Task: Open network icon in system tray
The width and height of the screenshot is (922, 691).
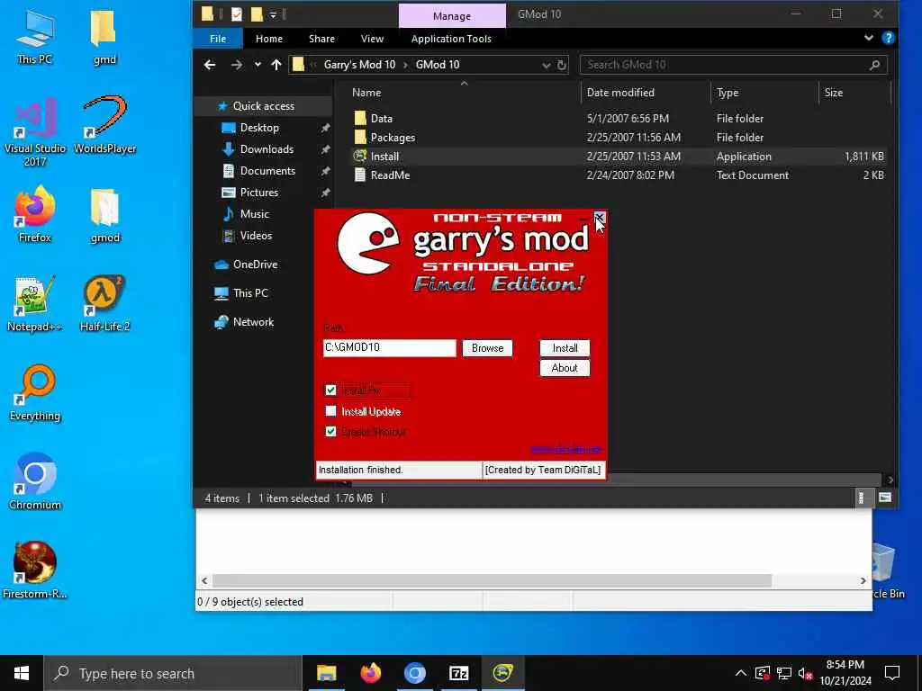Action: [784, 673]
